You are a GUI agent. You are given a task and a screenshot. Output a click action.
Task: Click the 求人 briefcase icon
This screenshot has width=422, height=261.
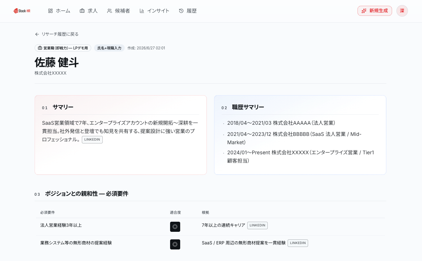pos(82,11)
